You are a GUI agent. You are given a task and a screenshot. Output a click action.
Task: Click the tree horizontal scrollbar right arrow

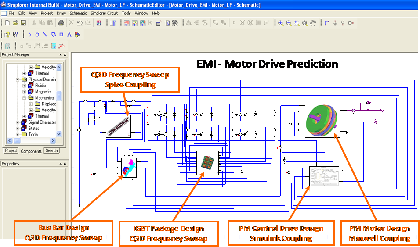(x=53, y=140)
